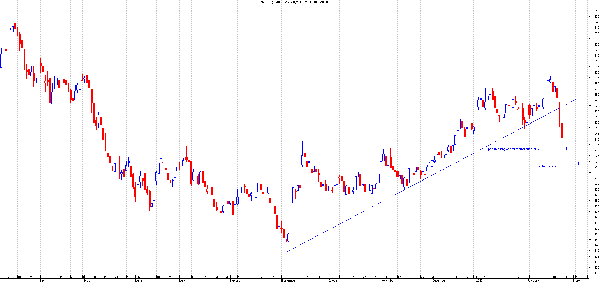Click the FERREXPO chart title at the top
Image resolution: width=600 pixels, height=282 pixels.
point(294,2)
